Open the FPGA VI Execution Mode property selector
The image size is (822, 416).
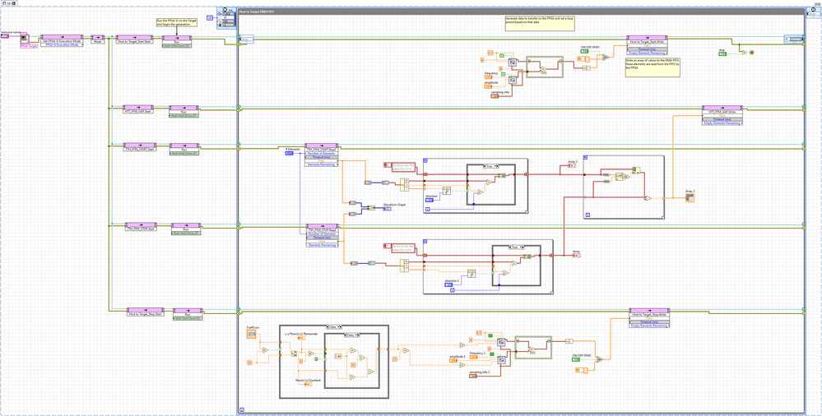pyautogui.click(x=63, y=45)
